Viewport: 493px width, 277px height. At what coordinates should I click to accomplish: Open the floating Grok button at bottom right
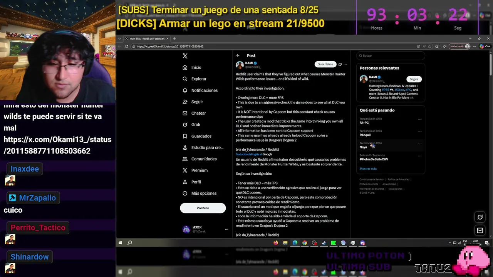pyautogui.click(x=480, y=217)
